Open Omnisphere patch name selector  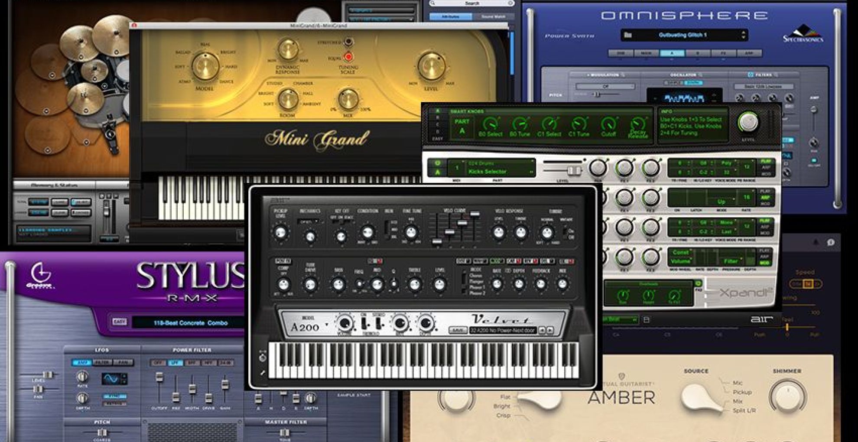[x=688, y=35]
